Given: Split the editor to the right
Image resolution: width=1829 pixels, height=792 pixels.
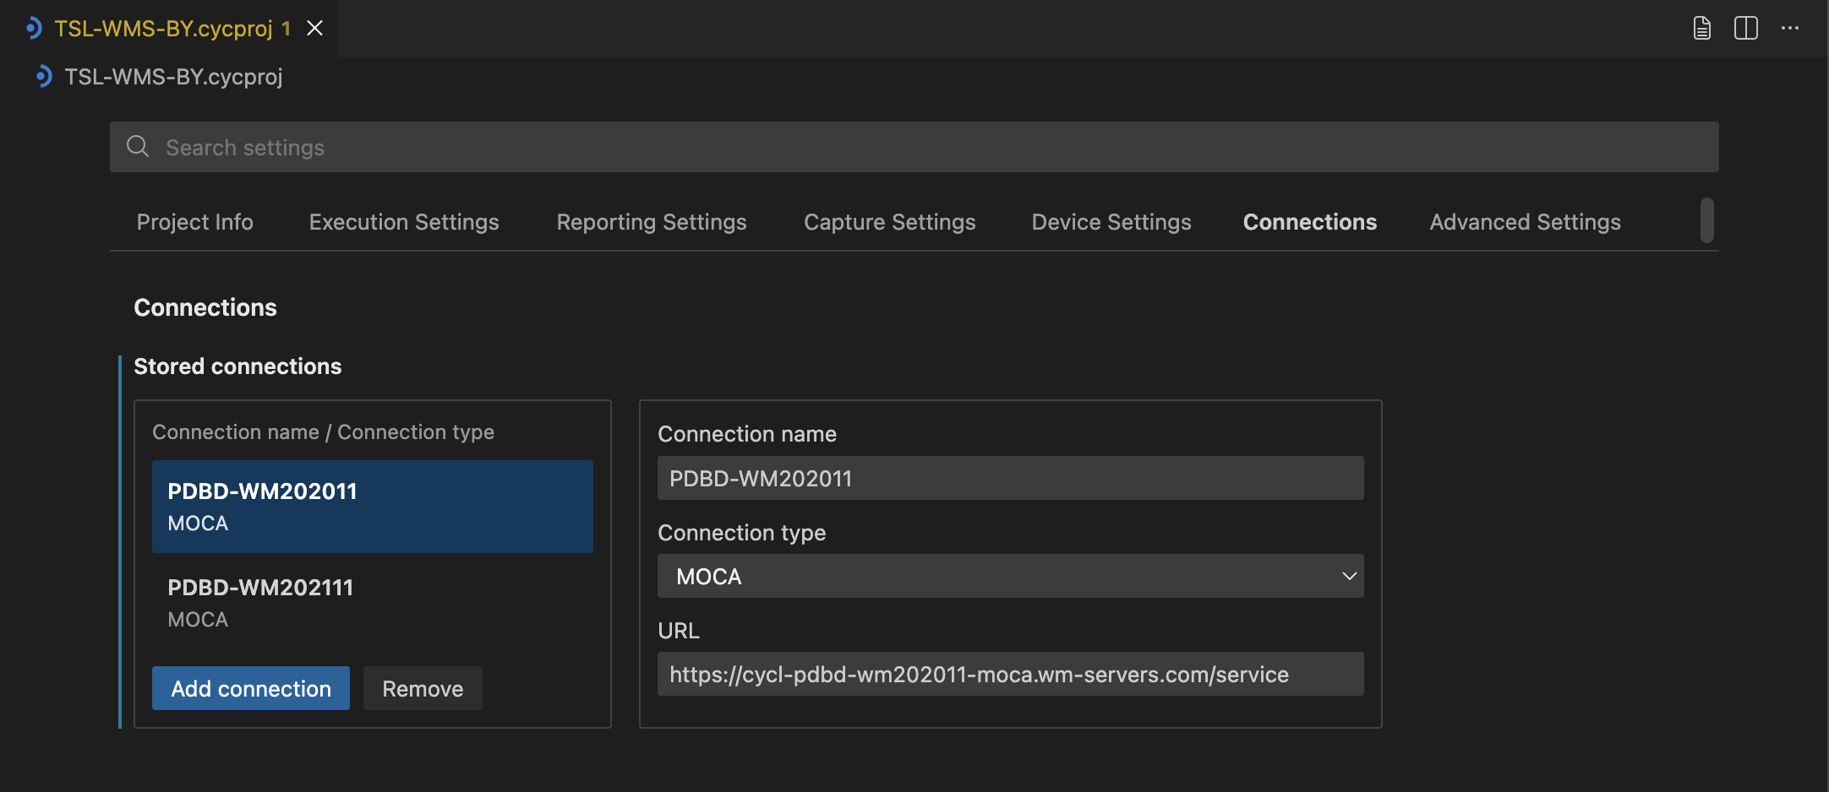Looking at the screenshot, I should (x=1745, y=28).
